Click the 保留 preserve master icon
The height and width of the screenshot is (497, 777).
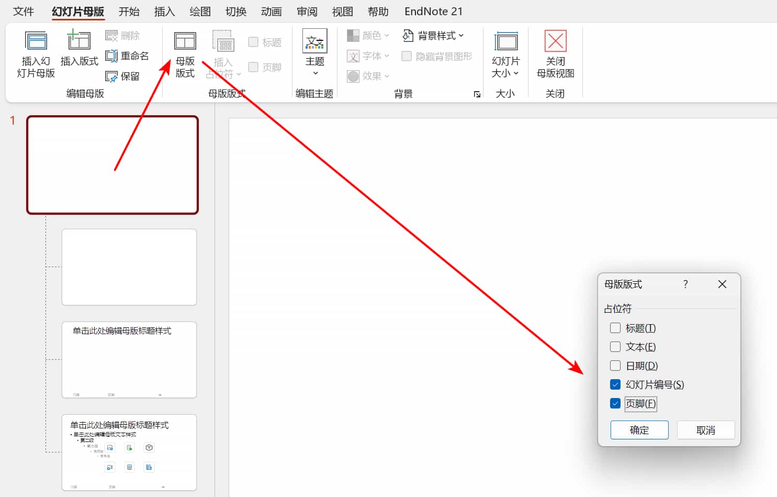coord(111,76)
